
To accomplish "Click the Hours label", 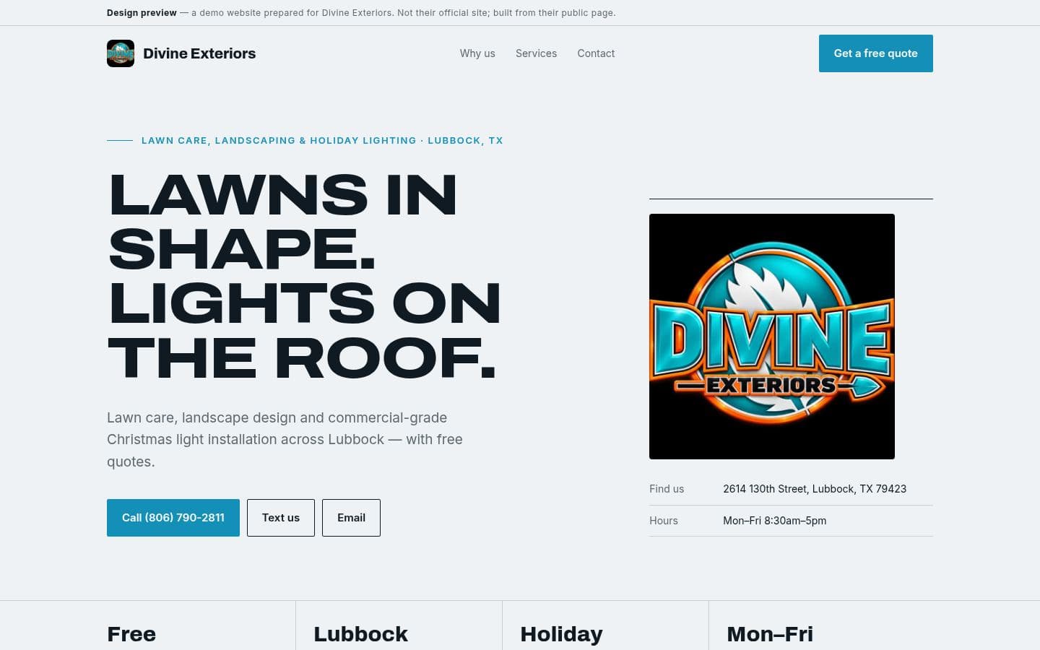I will click(x=664, y=521).
